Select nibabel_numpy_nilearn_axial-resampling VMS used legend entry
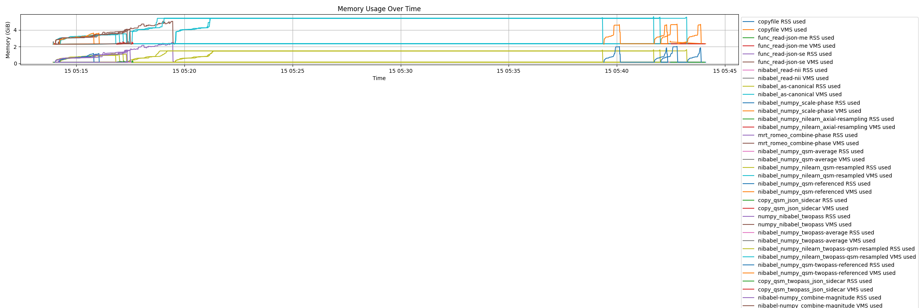The width and height of the screenshot is (924, 308). tap(819, 127)
